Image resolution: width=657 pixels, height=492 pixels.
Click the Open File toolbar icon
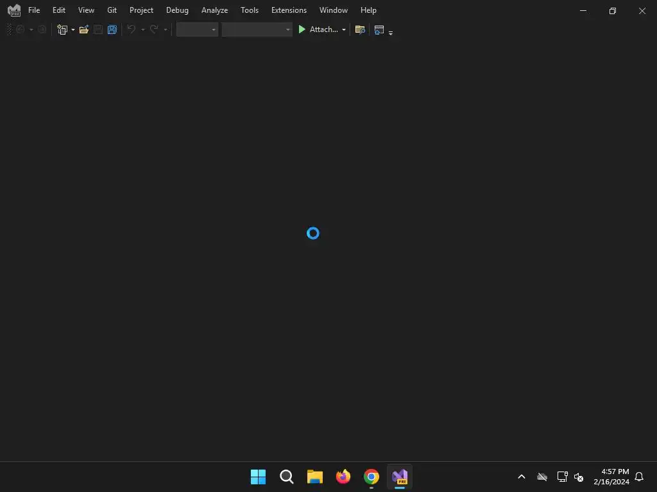[x=84, y=29]
